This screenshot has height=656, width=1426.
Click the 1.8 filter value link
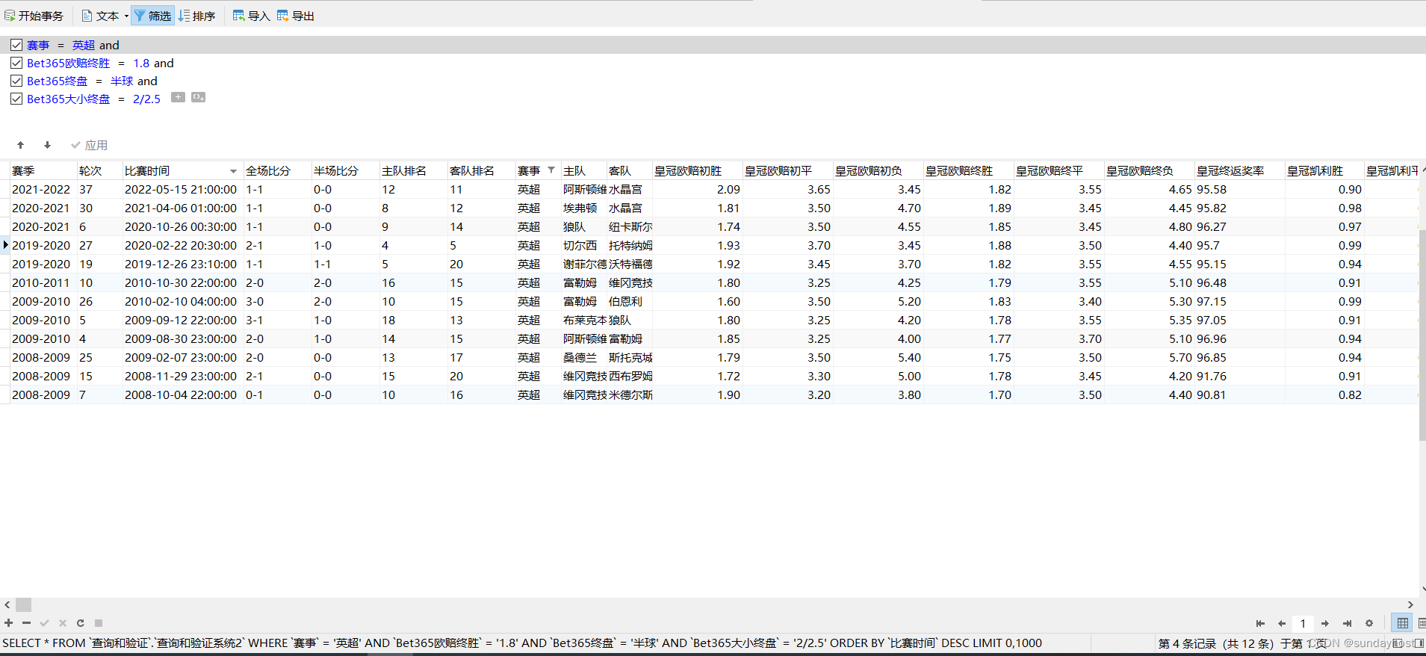pos(141,63)
